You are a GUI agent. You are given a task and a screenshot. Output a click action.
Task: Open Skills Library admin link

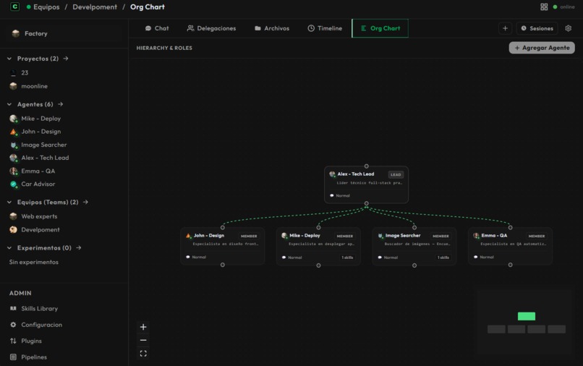coord(39,308)
